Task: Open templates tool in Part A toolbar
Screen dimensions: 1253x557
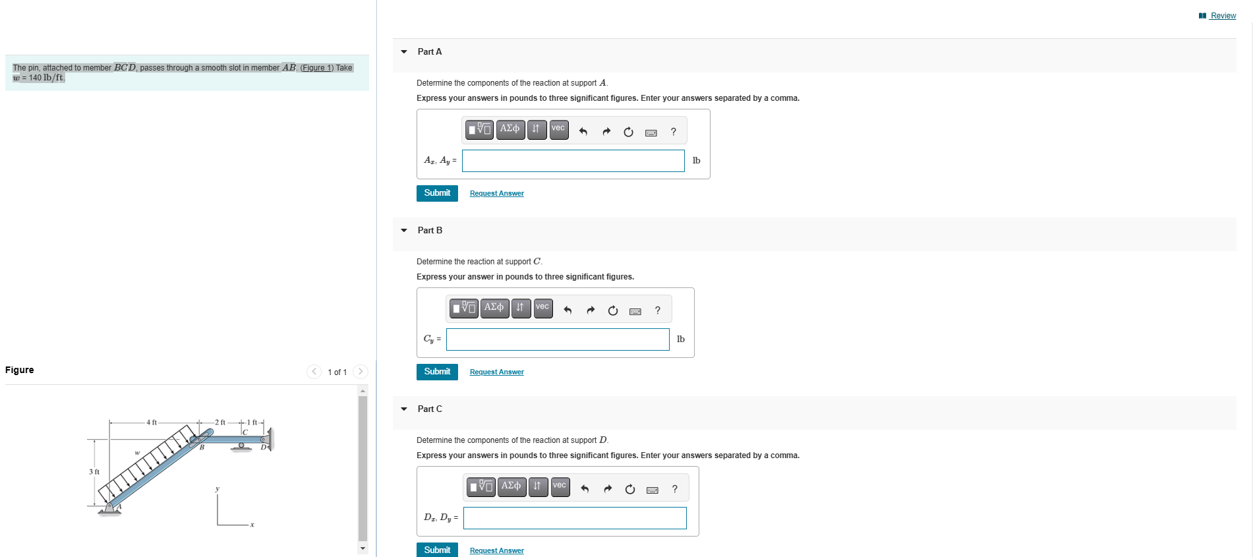Action: tap(479, 129)
